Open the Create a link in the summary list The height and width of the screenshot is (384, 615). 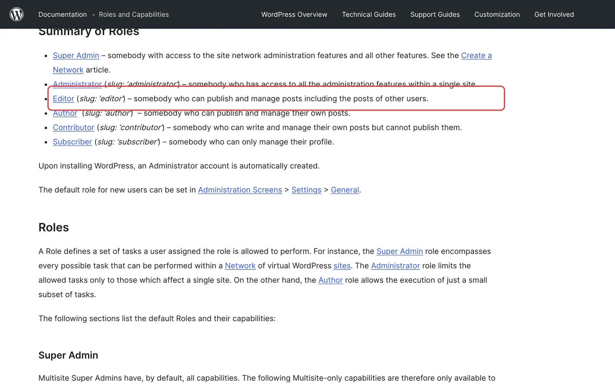click(477, 56)
